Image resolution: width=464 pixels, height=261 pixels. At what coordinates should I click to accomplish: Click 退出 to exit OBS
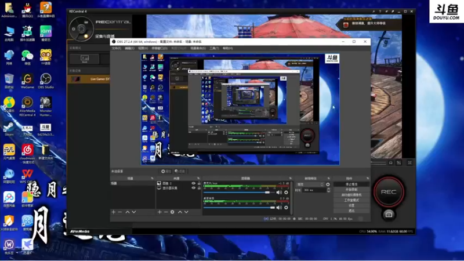point(351,211)
